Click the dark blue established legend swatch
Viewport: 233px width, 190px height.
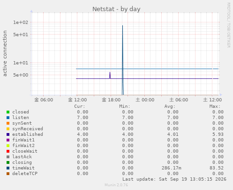(8, 134)
